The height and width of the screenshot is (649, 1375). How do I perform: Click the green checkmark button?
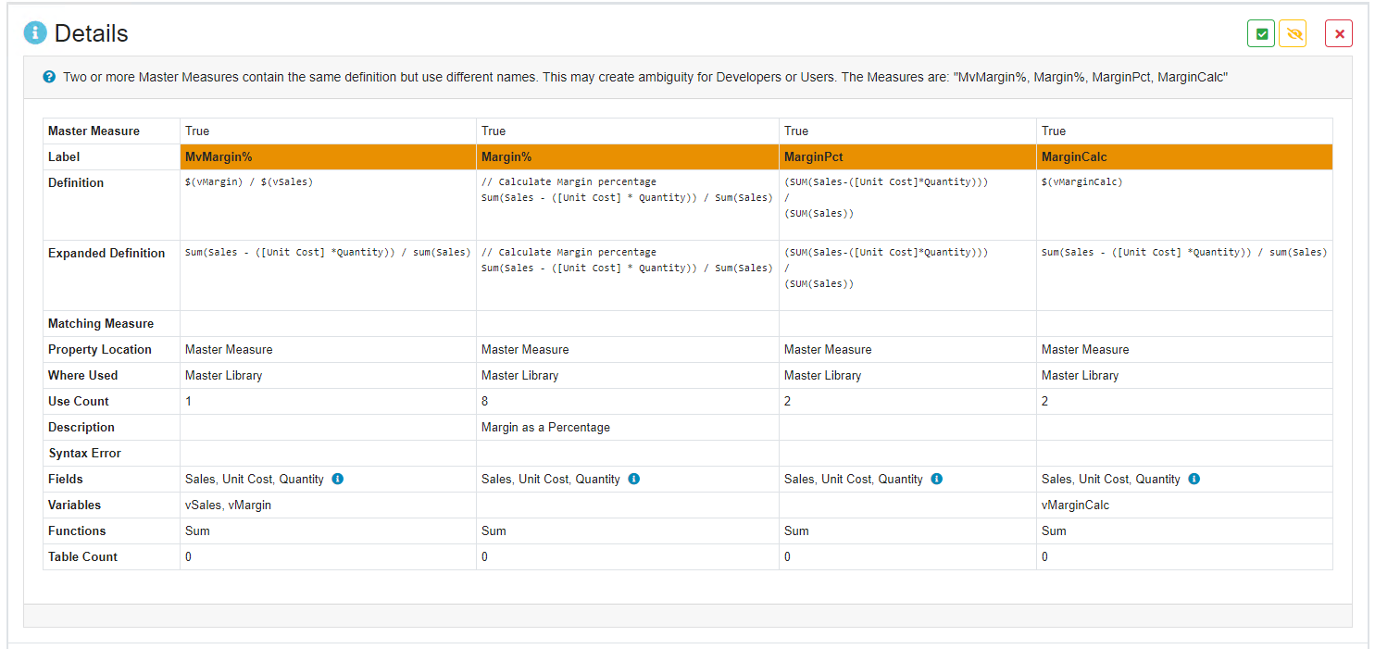click(1260, 34)
